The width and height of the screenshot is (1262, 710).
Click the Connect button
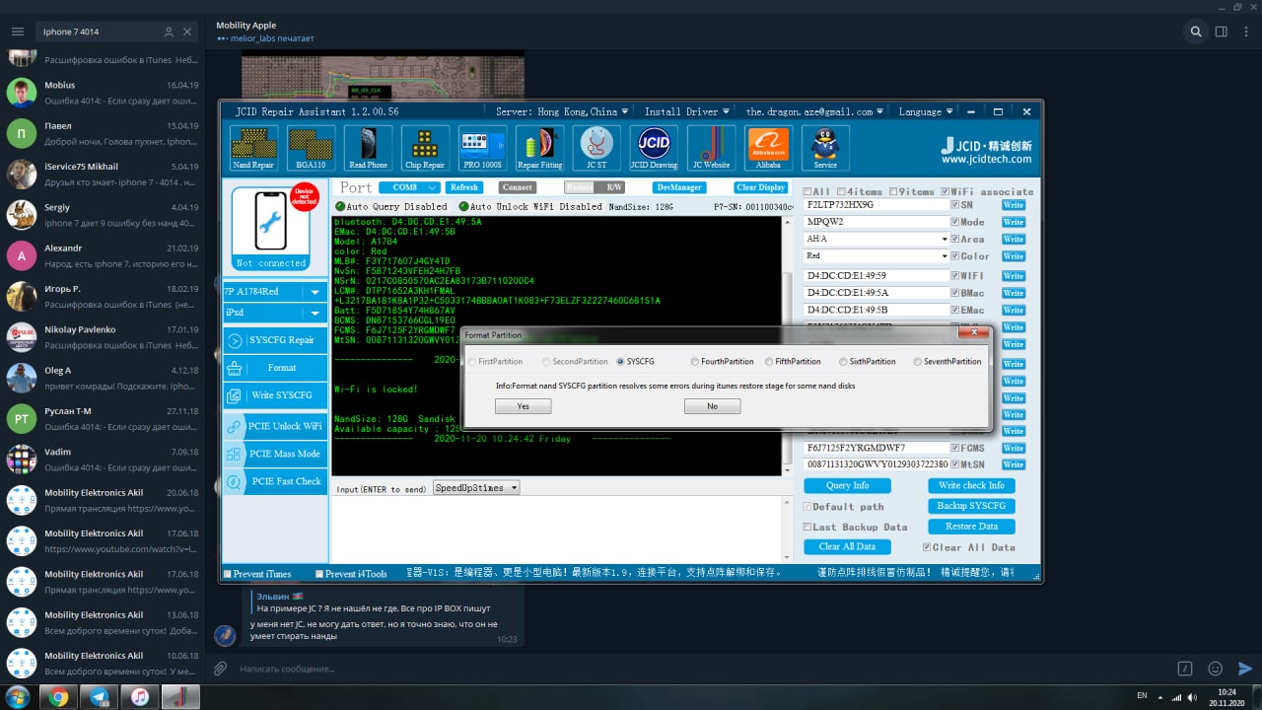click(x=517, y=187)
